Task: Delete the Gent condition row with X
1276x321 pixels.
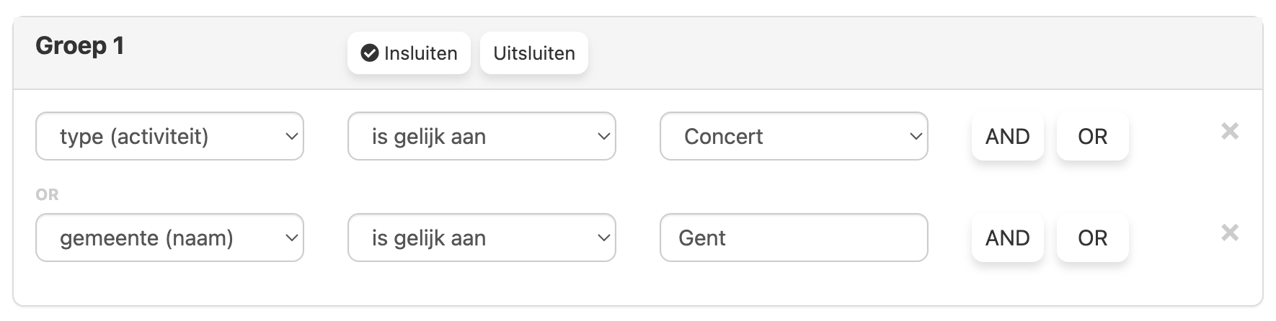Action: coord(1230,232)
